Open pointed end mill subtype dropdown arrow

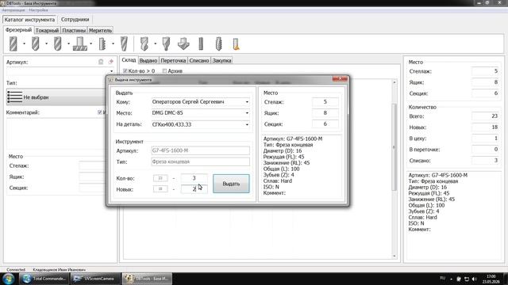[x=46, y=44]
